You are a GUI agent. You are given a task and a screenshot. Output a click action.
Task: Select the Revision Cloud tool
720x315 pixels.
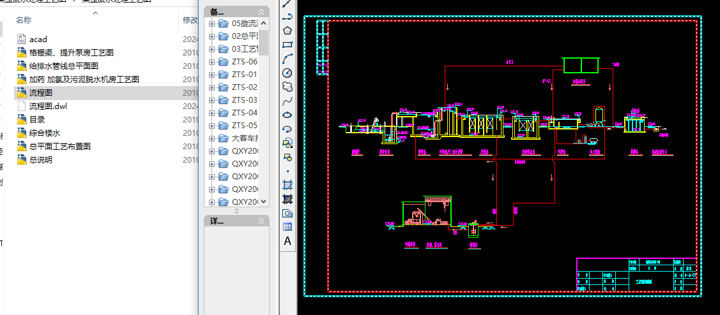pos(287,87)
